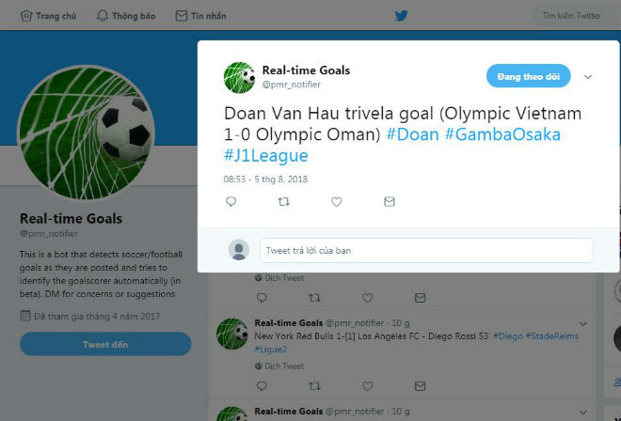Screen dimensions: 621x421
Task: Retweet the Doan Van Hau trivela goal tweet
Action: coord(283,202)
